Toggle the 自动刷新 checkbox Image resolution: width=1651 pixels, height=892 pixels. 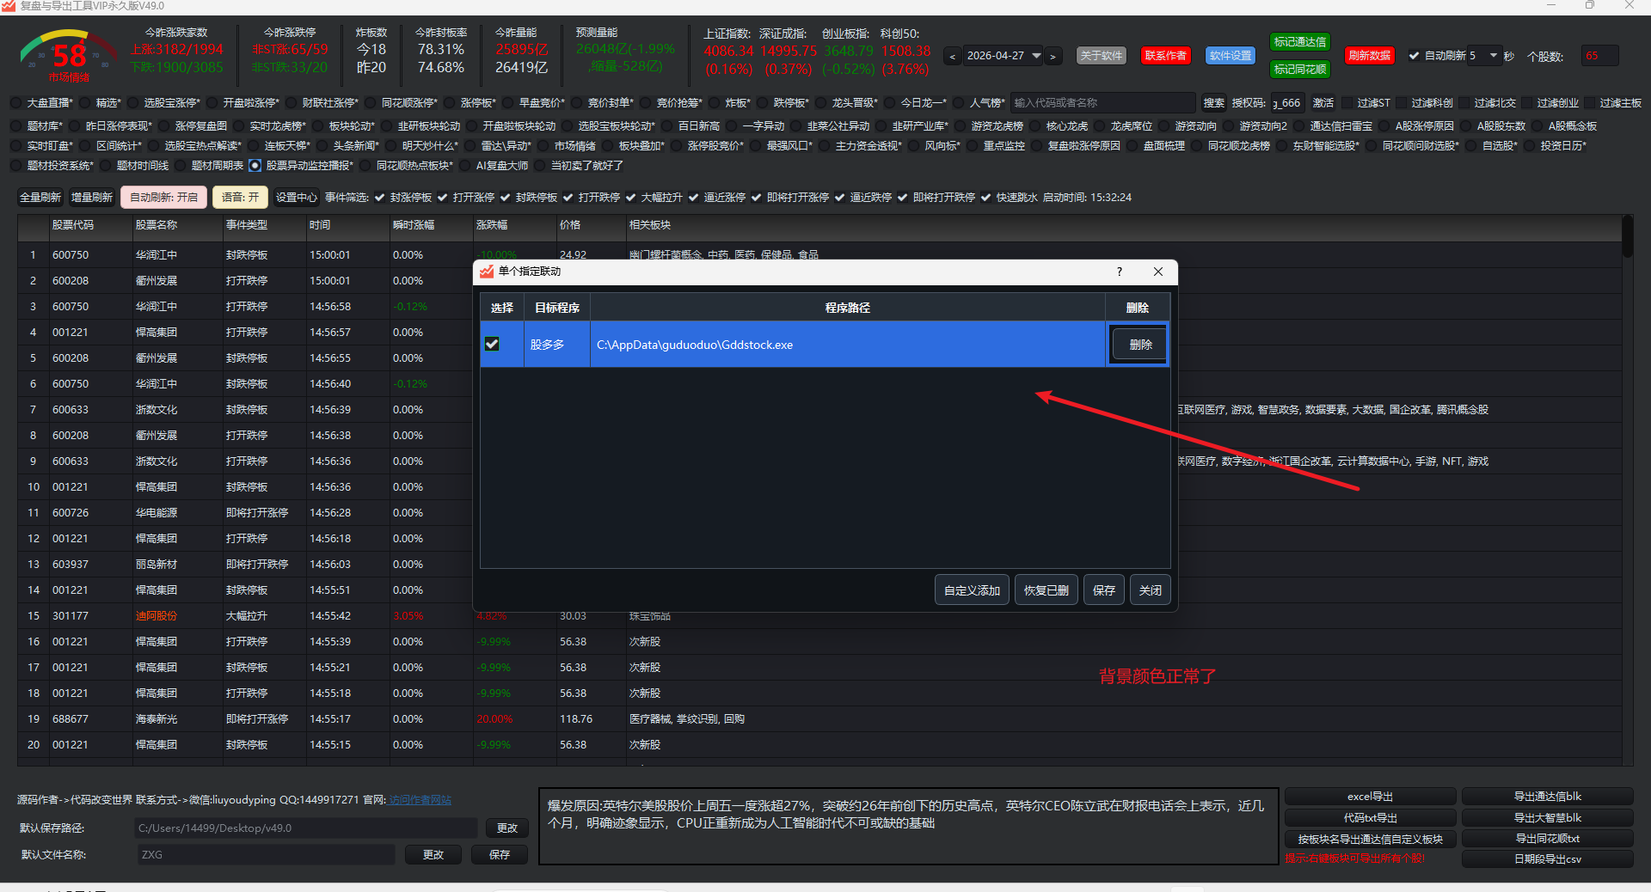click(1414, 56)
